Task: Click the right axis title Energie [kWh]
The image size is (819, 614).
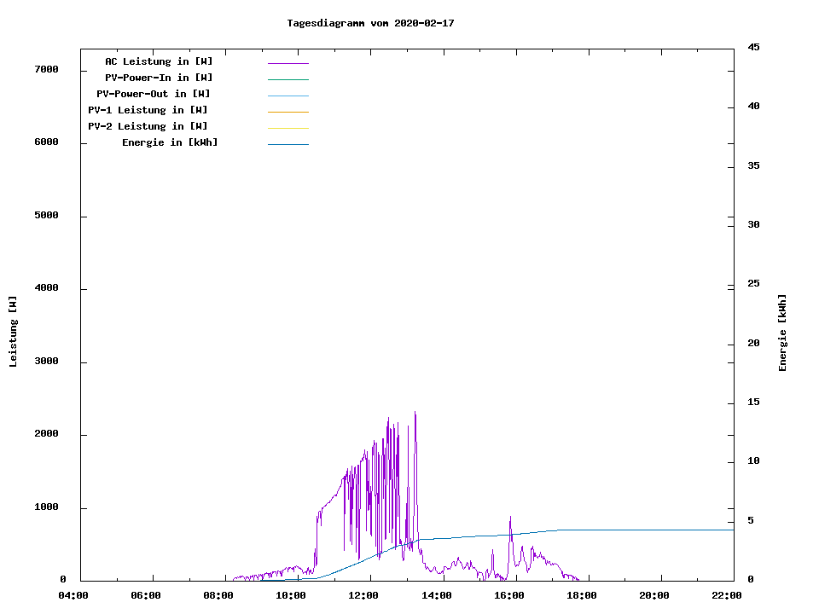Action: pyautogui.click(x=782, y=333)
